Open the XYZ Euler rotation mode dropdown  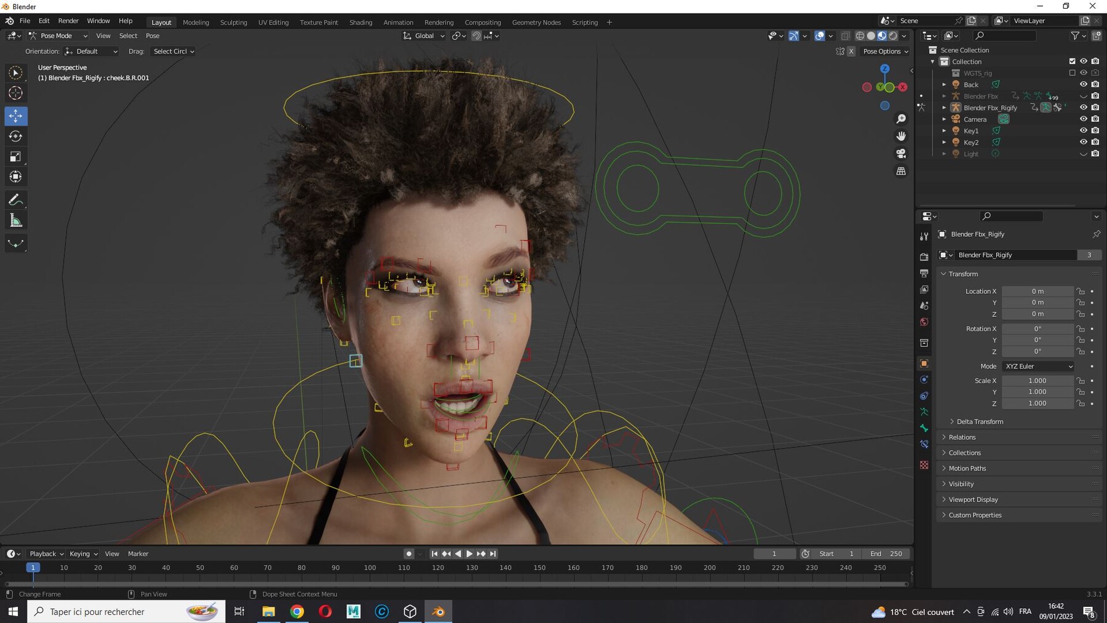(1038, 367)
